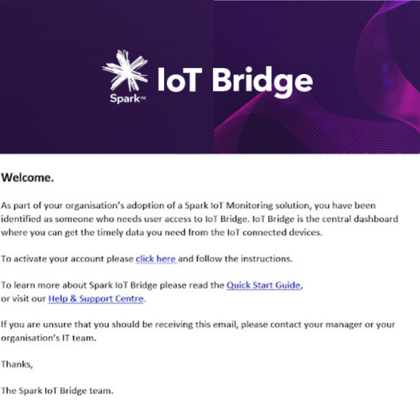Click the 'and follow the instructions.' text
420x417 pixels.
tap(236, 259)
